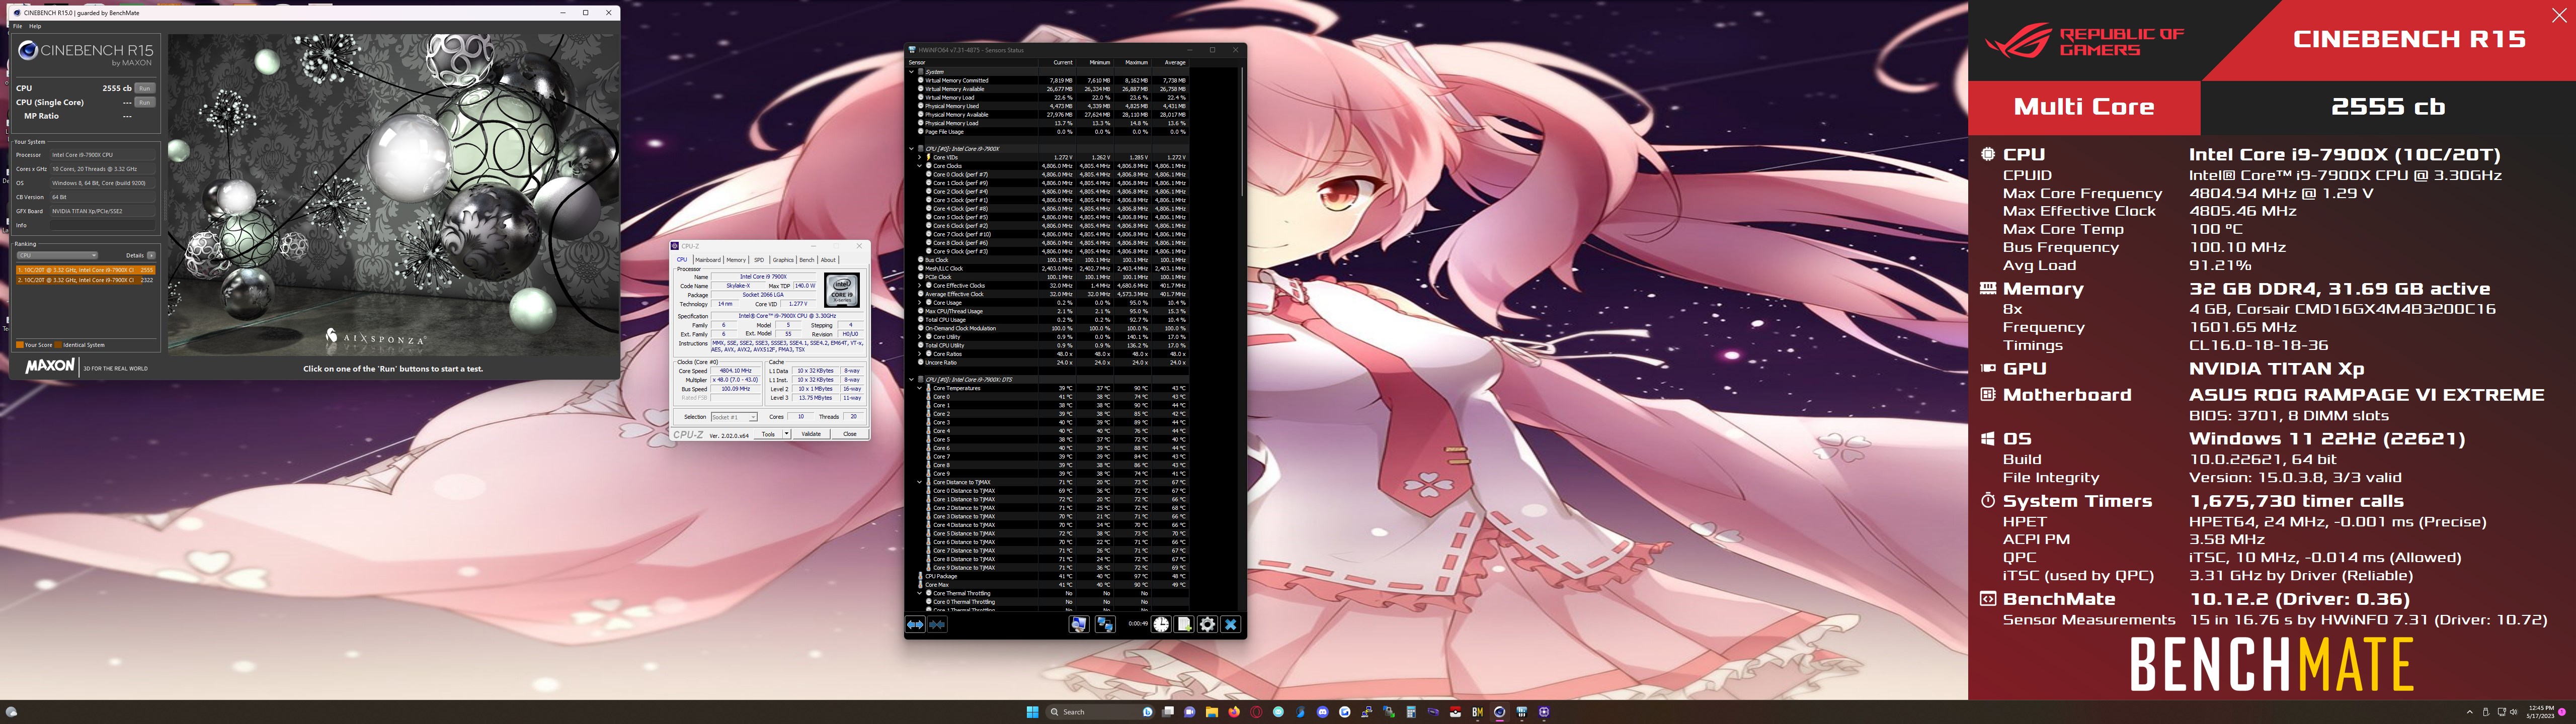The width and height of the screenshot is (2576, 724).
Task: Switch to About tab in CPU-Z
Action: pyautogui.click(x=829, y=260)
